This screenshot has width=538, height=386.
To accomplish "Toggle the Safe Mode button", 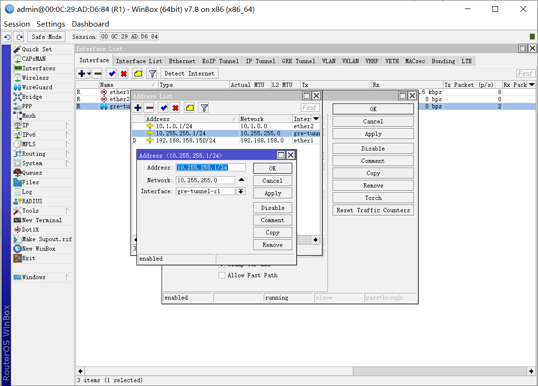I will (47, 37).
